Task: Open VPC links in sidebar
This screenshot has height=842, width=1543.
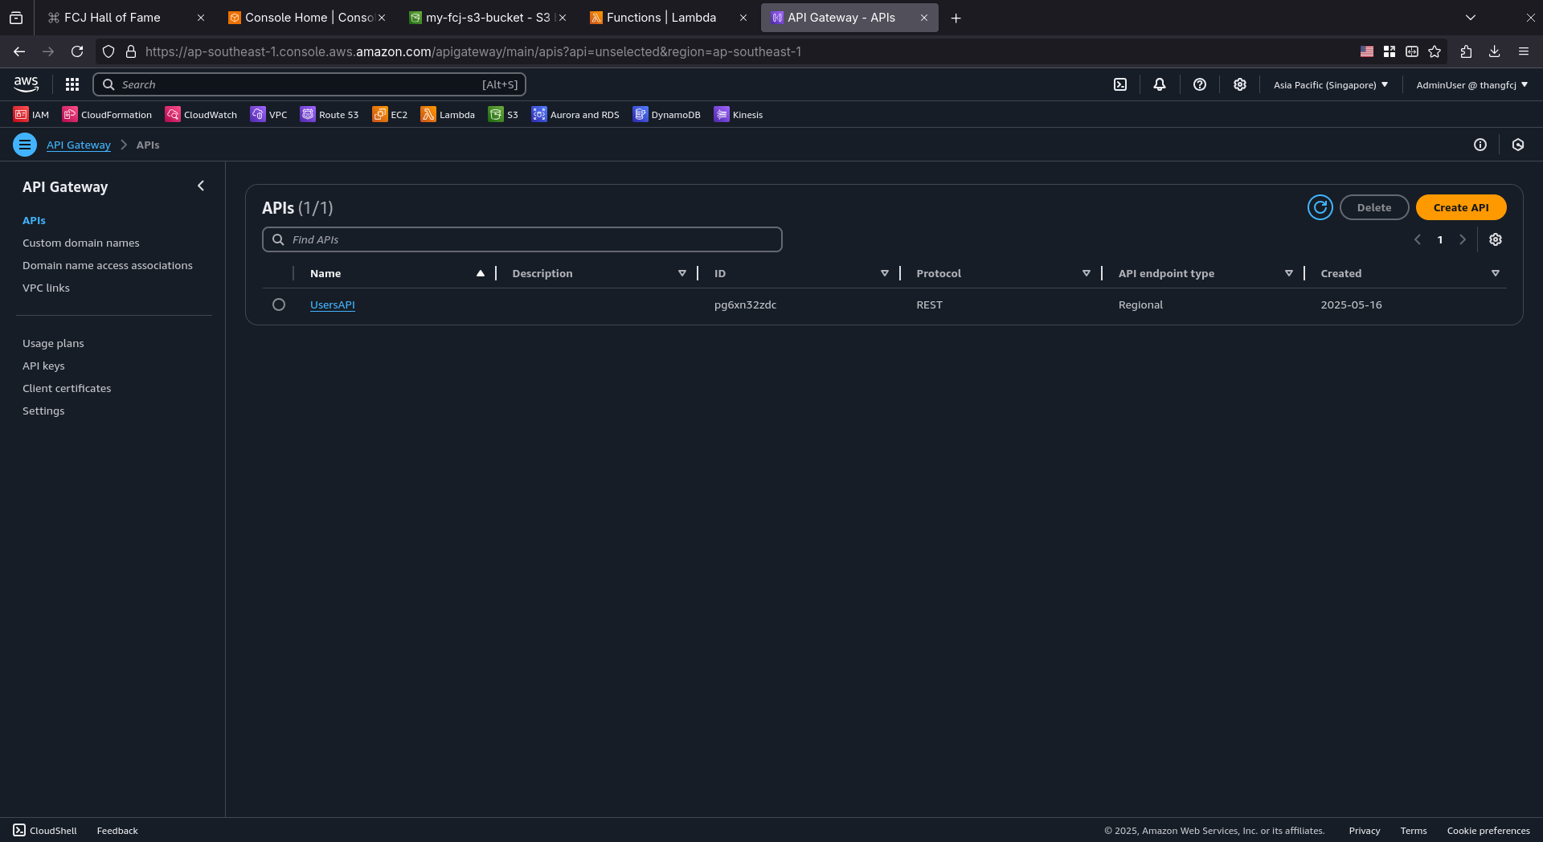Action: pyautogui.click(x=46, y=288)
